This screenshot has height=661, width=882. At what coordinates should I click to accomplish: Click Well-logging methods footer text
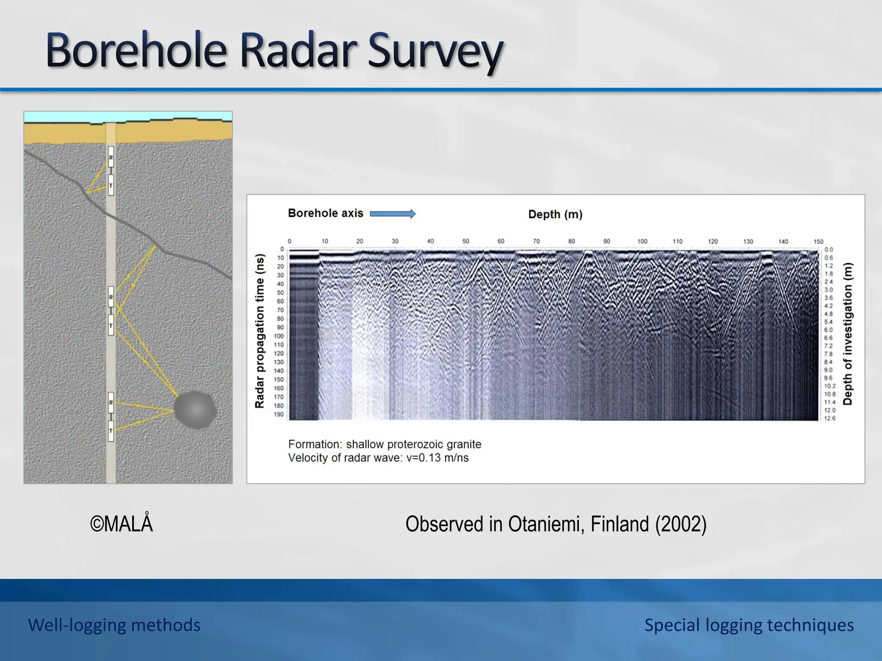coord(114,625)
